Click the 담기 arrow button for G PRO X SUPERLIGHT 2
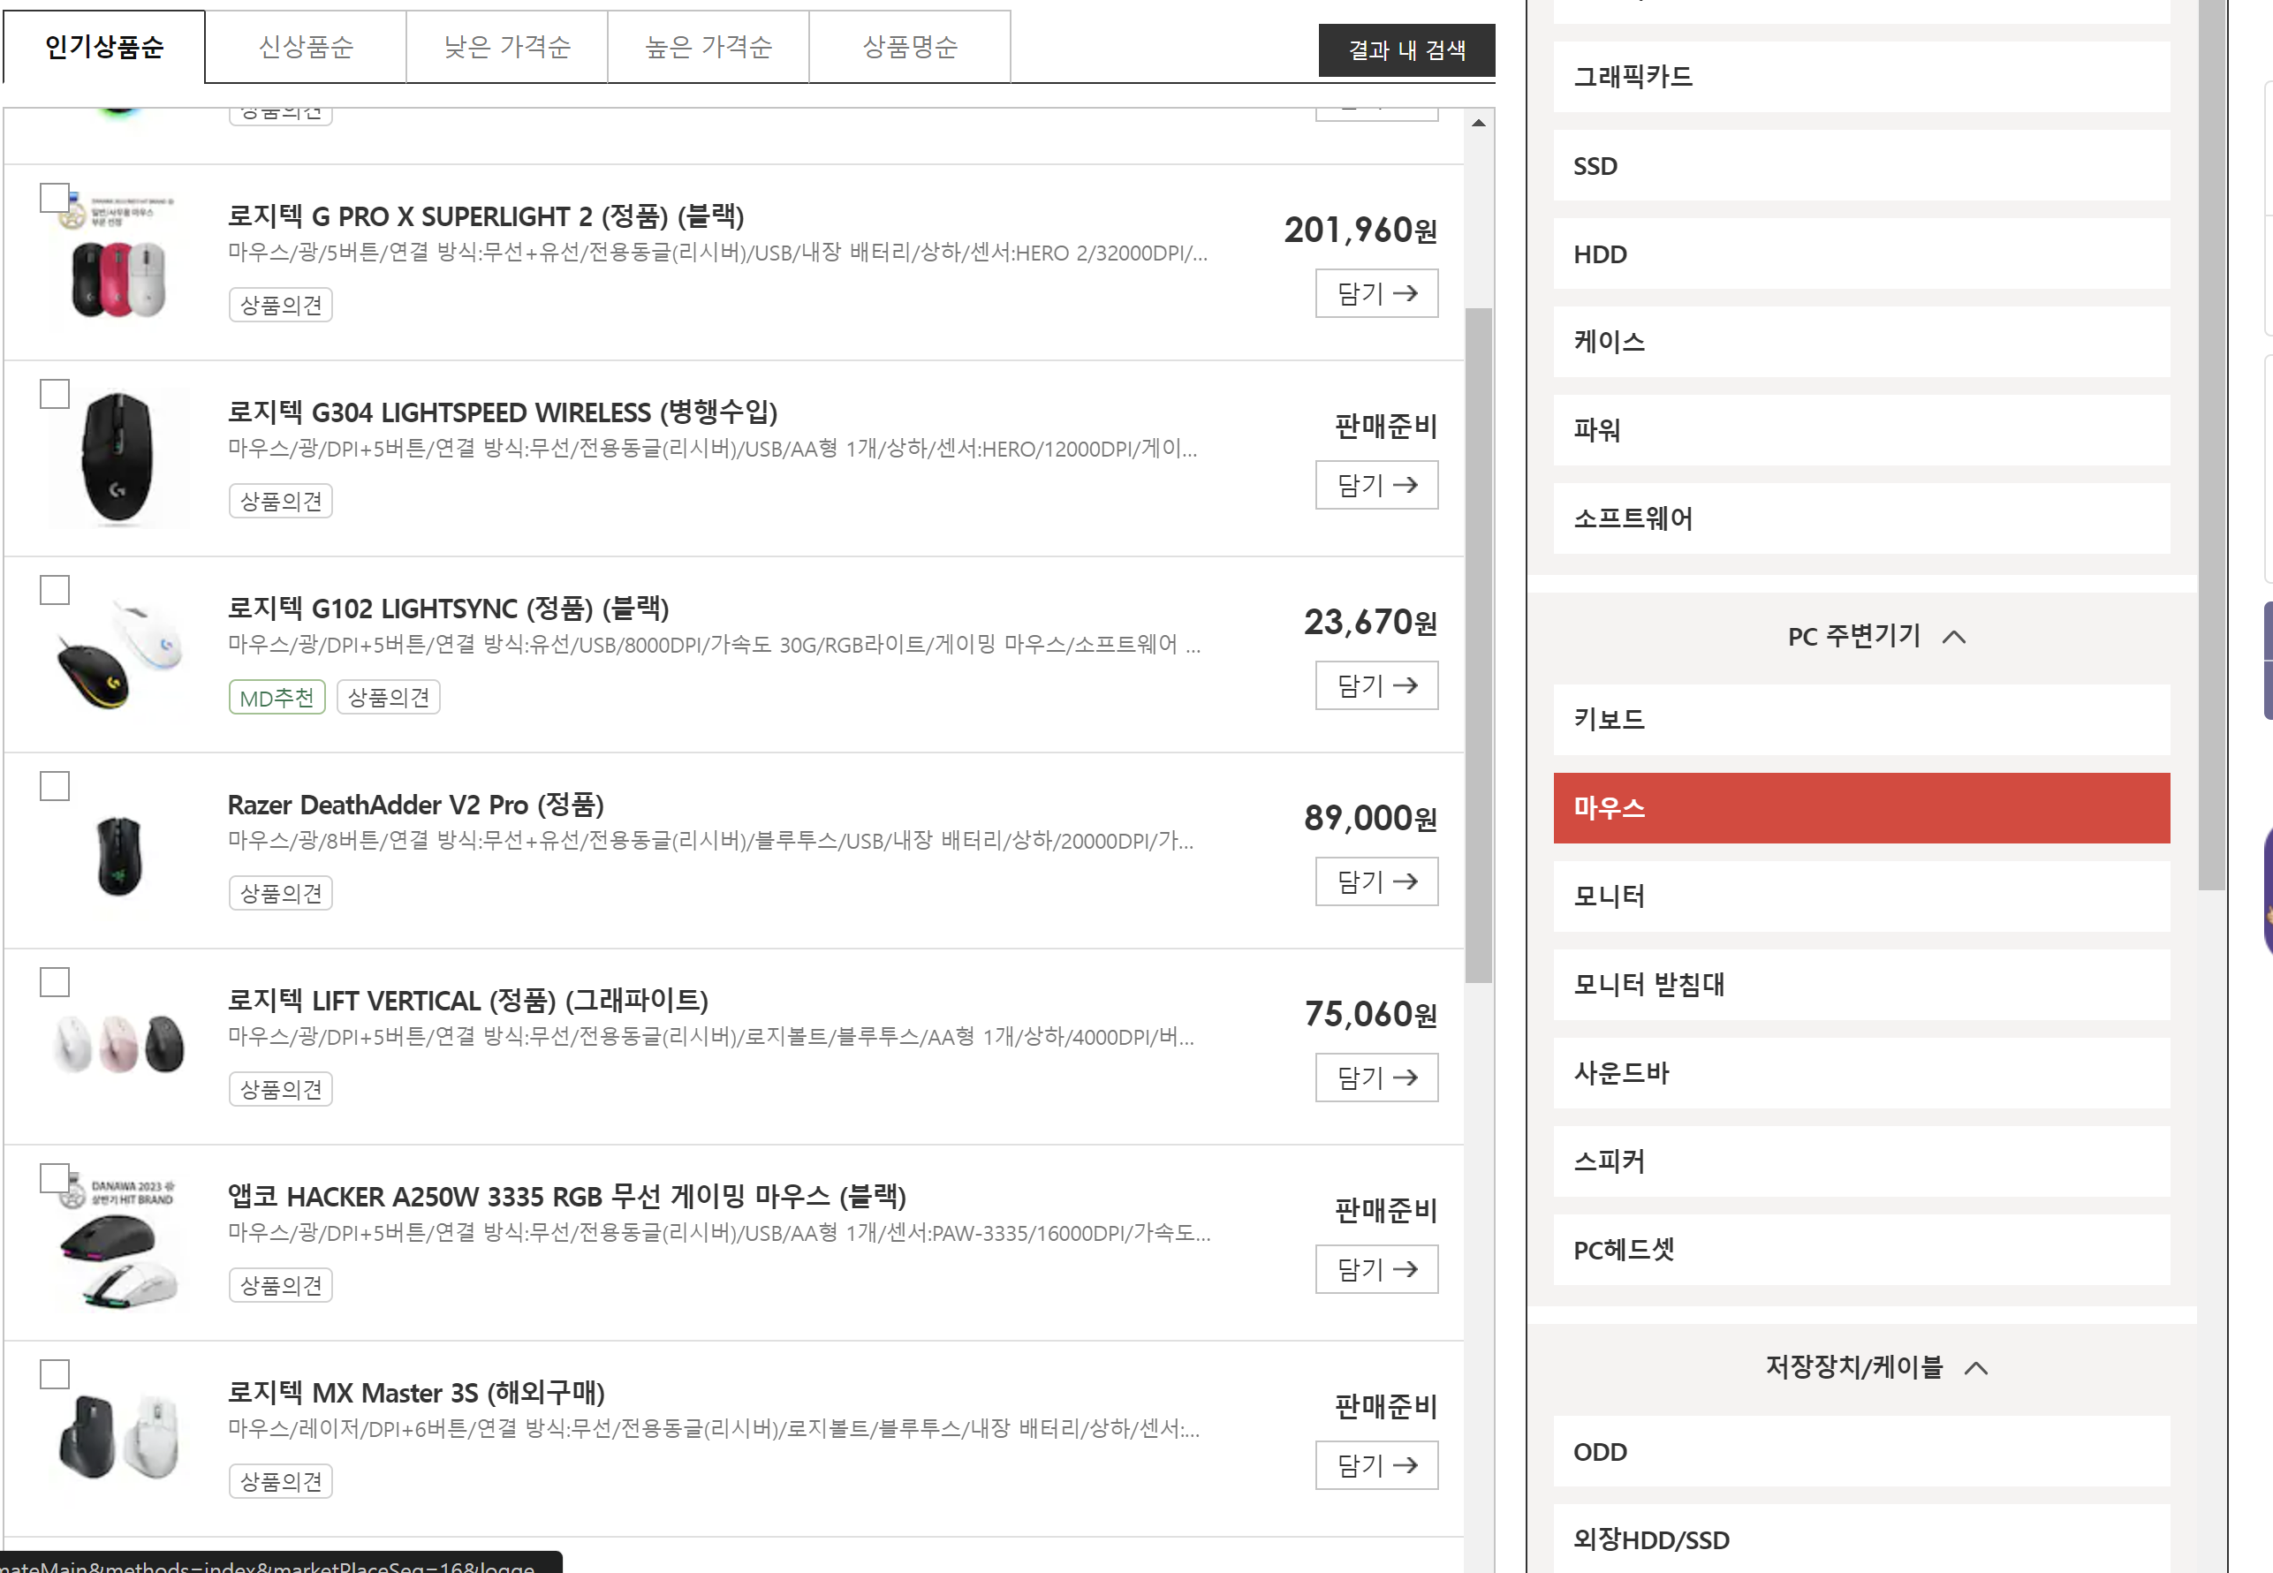 click(x=1376, y=292)
